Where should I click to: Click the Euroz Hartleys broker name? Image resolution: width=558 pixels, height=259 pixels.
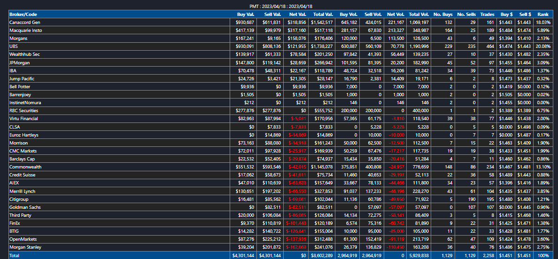point(24,135)
